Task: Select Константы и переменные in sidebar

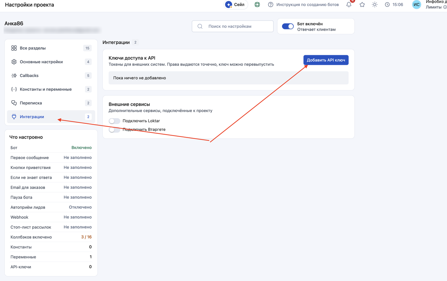Action: pos(51,89)
